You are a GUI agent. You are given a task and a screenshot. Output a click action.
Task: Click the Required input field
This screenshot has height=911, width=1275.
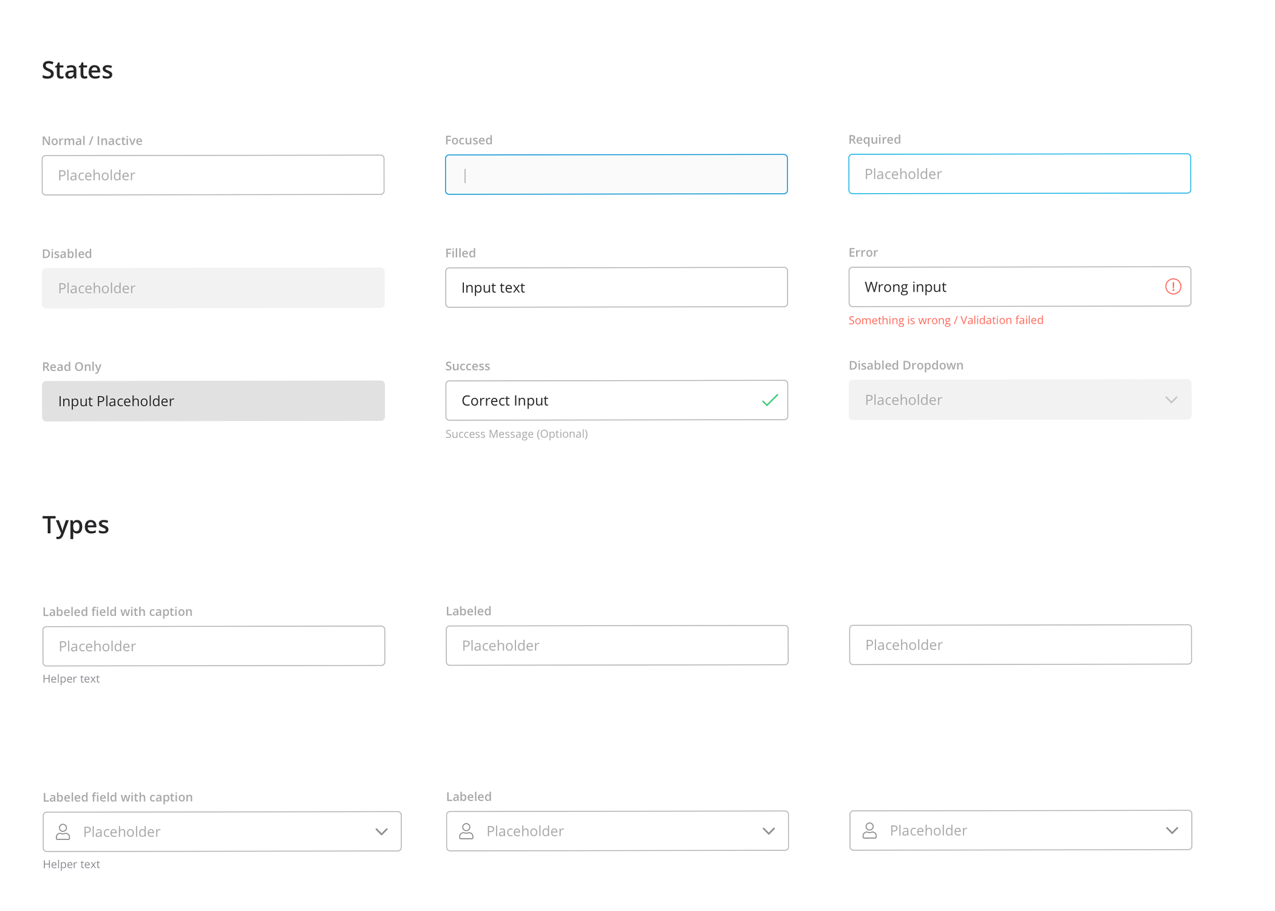point(1019,174)
